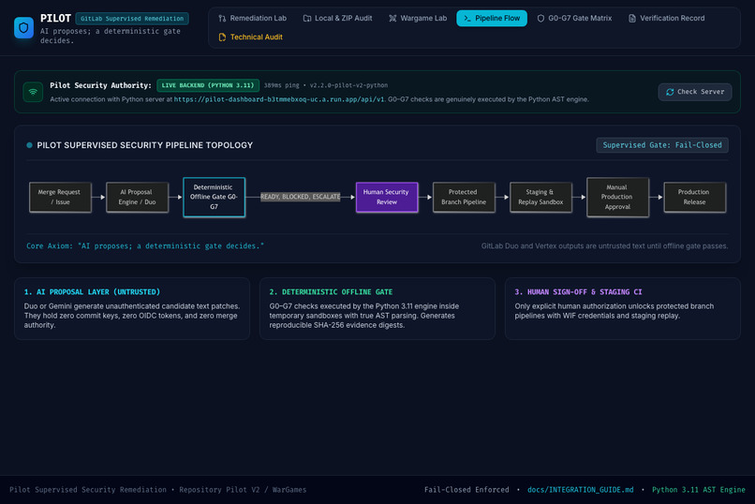Click the Pipeline Flow terminal icon

(467, 19)
